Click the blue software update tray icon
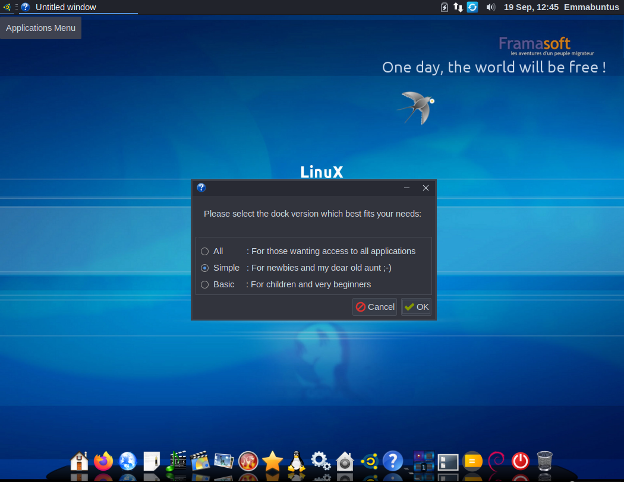 472,7
